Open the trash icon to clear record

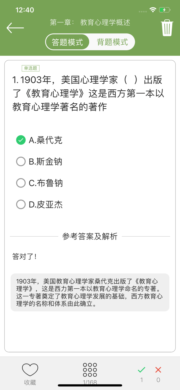(x=167, y=27)
